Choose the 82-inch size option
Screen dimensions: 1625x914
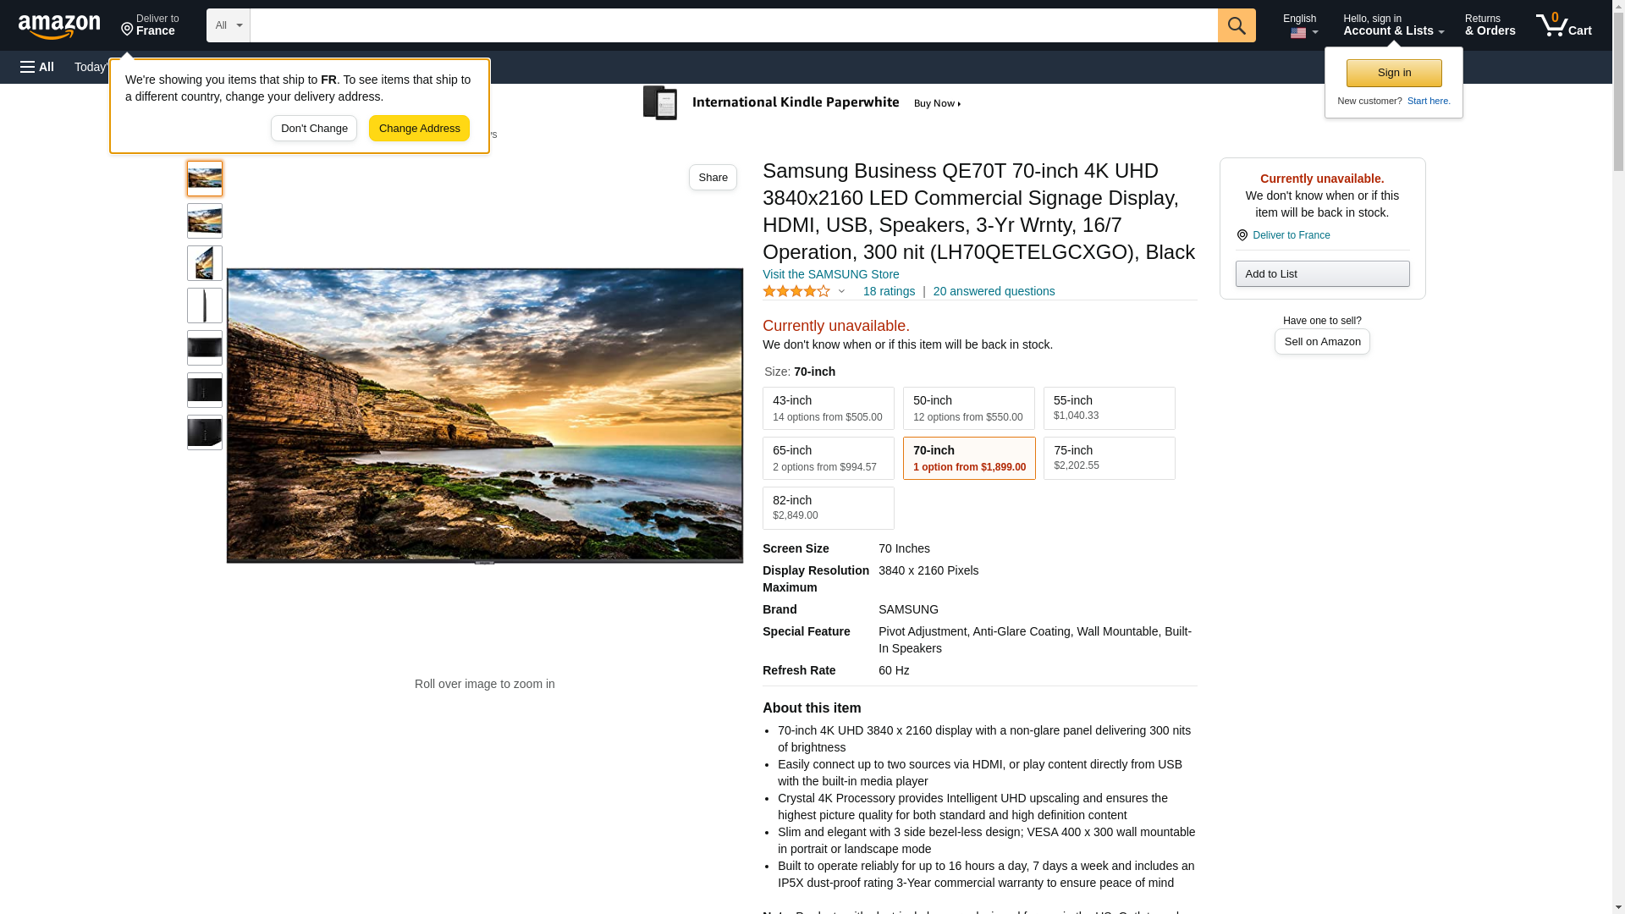[828, 508]
